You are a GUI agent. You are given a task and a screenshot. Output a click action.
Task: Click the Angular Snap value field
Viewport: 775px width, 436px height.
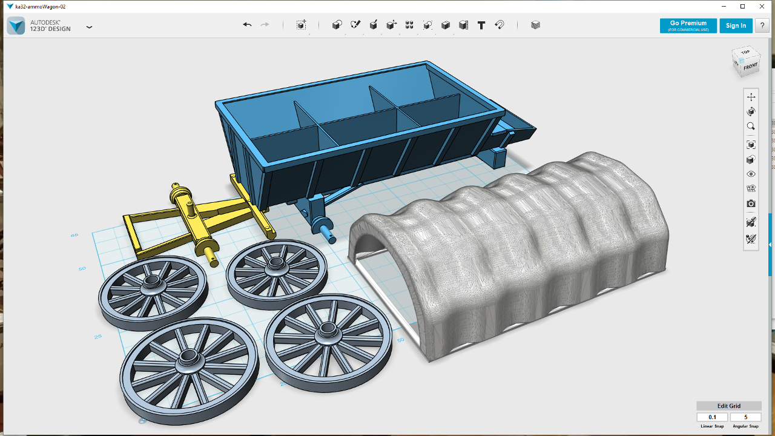[746, 417]
